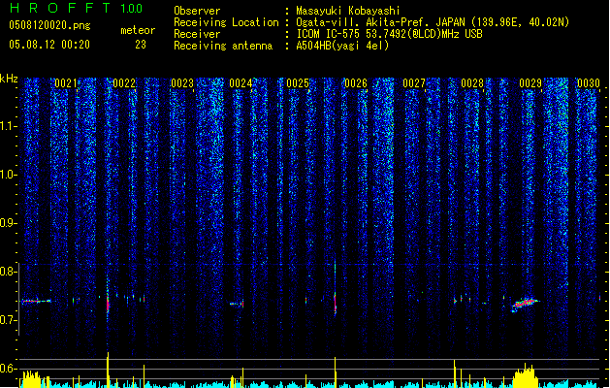The image size is (610, 388).
Task: Click the time marker 0028
Action: tap(472, 83)
